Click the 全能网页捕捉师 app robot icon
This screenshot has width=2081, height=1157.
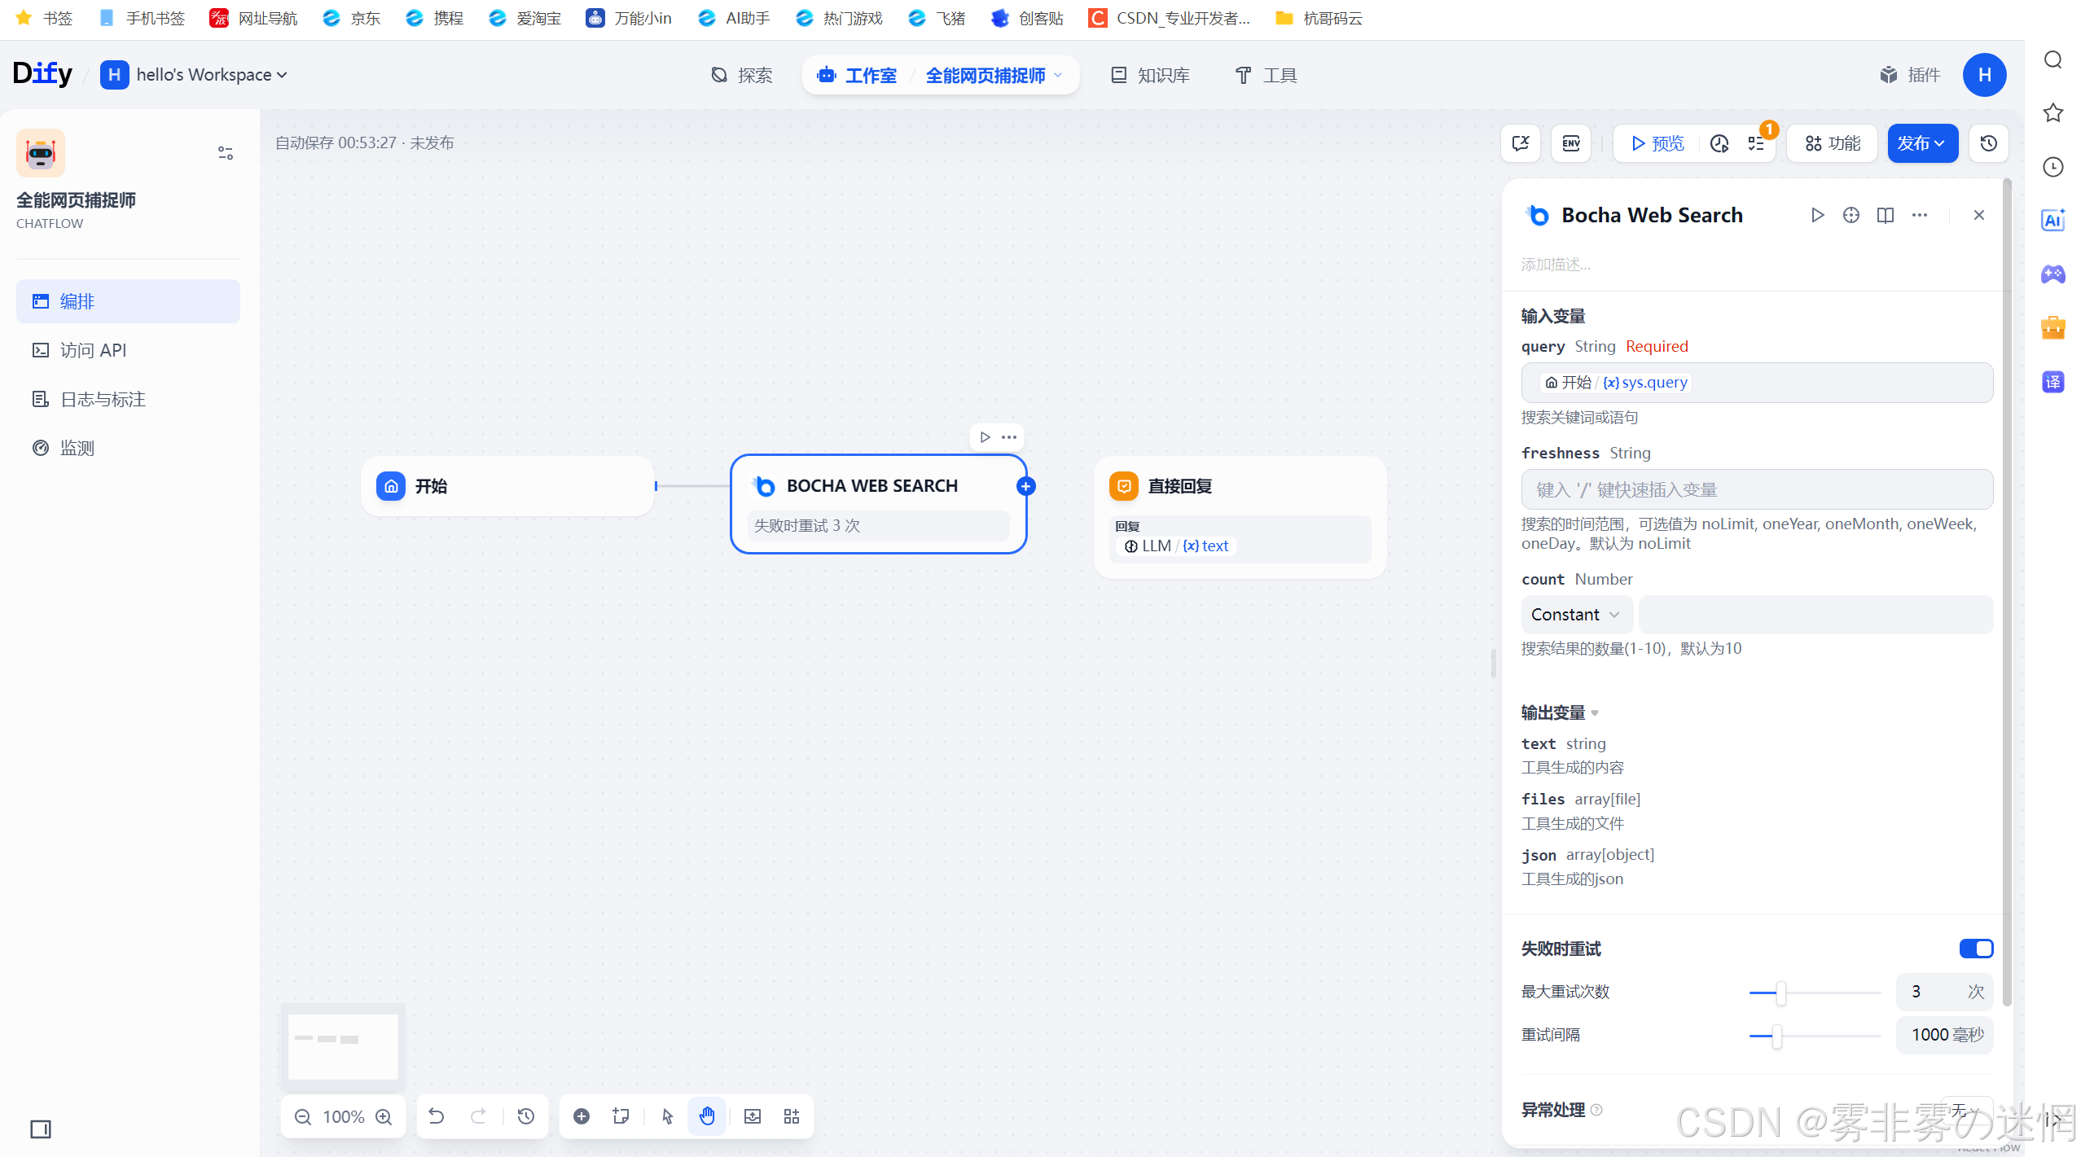(41, 153)
